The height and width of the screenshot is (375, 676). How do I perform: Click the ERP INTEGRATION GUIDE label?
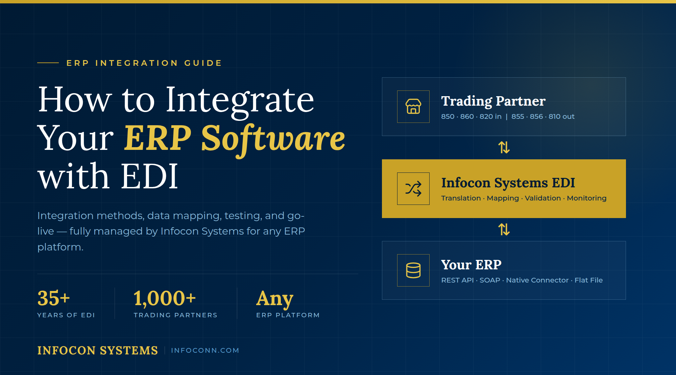pyautogui.click(x=144, y=63)
